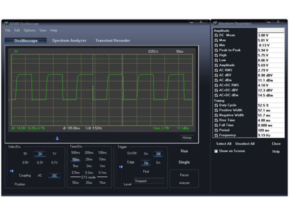Click the horizontal history slider handle

click(x=57, y=138)
